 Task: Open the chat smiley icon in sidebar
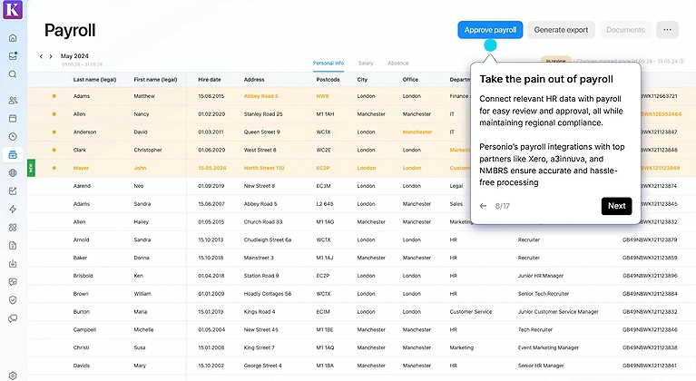click(13, 282)
